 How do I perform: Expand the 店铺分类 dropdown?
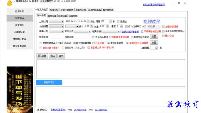[57, 31]
